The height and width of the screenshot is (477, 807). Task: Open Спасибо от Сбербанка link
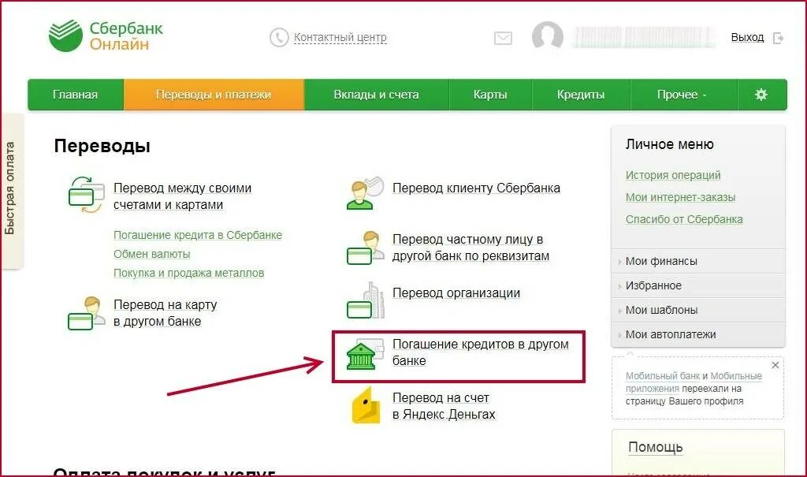point(684,219)
